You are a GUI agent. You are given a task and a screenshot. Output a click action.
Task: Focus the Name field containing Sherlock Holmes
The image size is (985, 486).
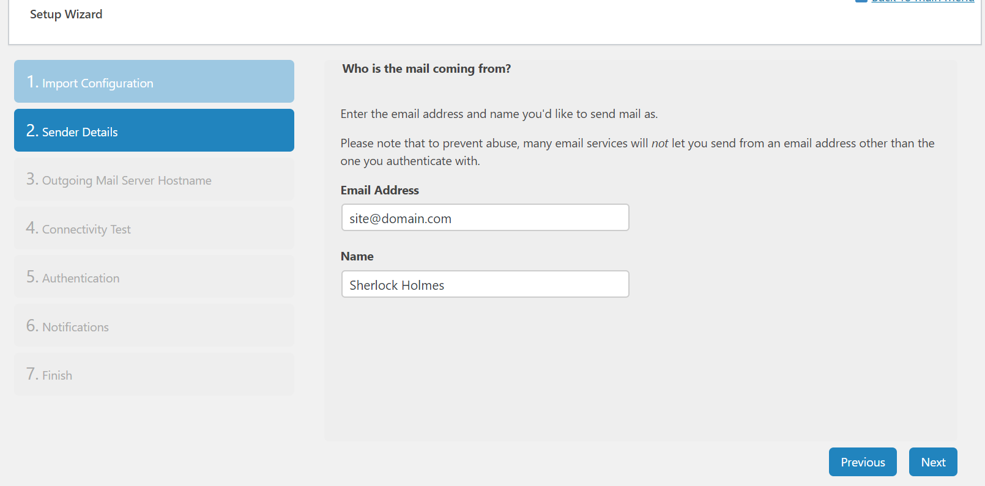click(x=485, y=285)
